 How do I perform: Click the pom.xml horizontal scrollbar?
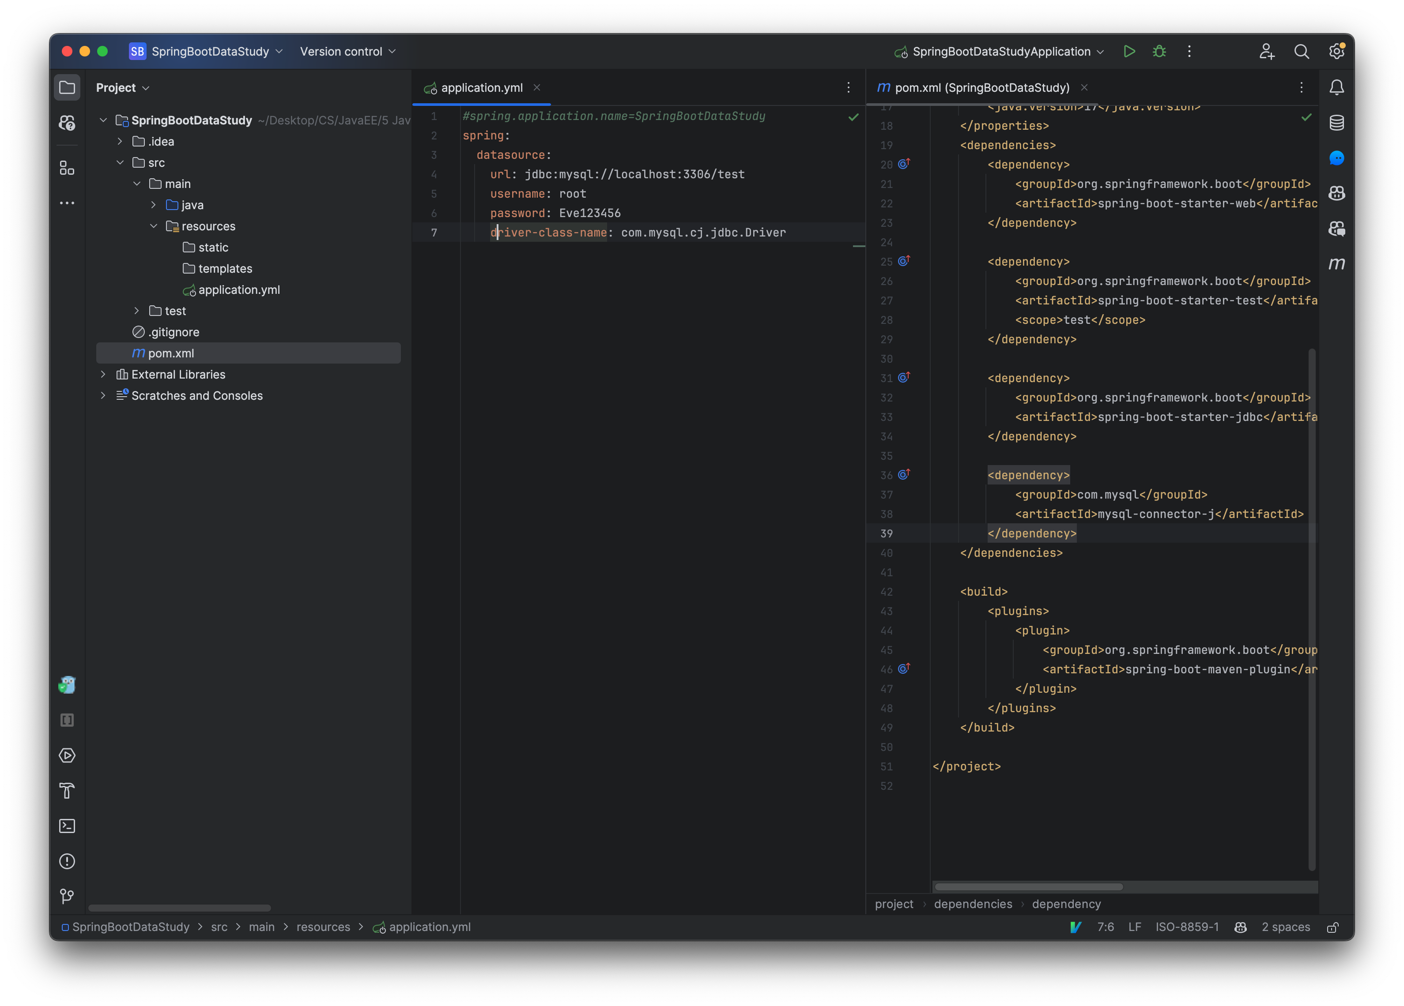click(x=1028, y=886)
